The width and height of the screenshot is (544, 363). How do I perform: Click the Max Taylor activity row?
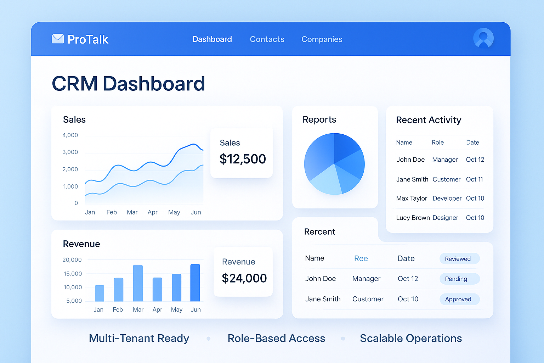tap(439, 198)
